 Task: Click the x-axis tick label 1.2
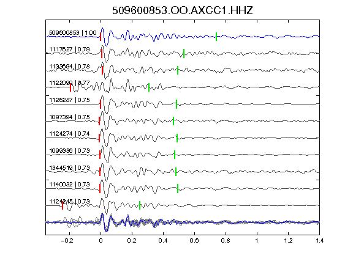click(288, 241)
